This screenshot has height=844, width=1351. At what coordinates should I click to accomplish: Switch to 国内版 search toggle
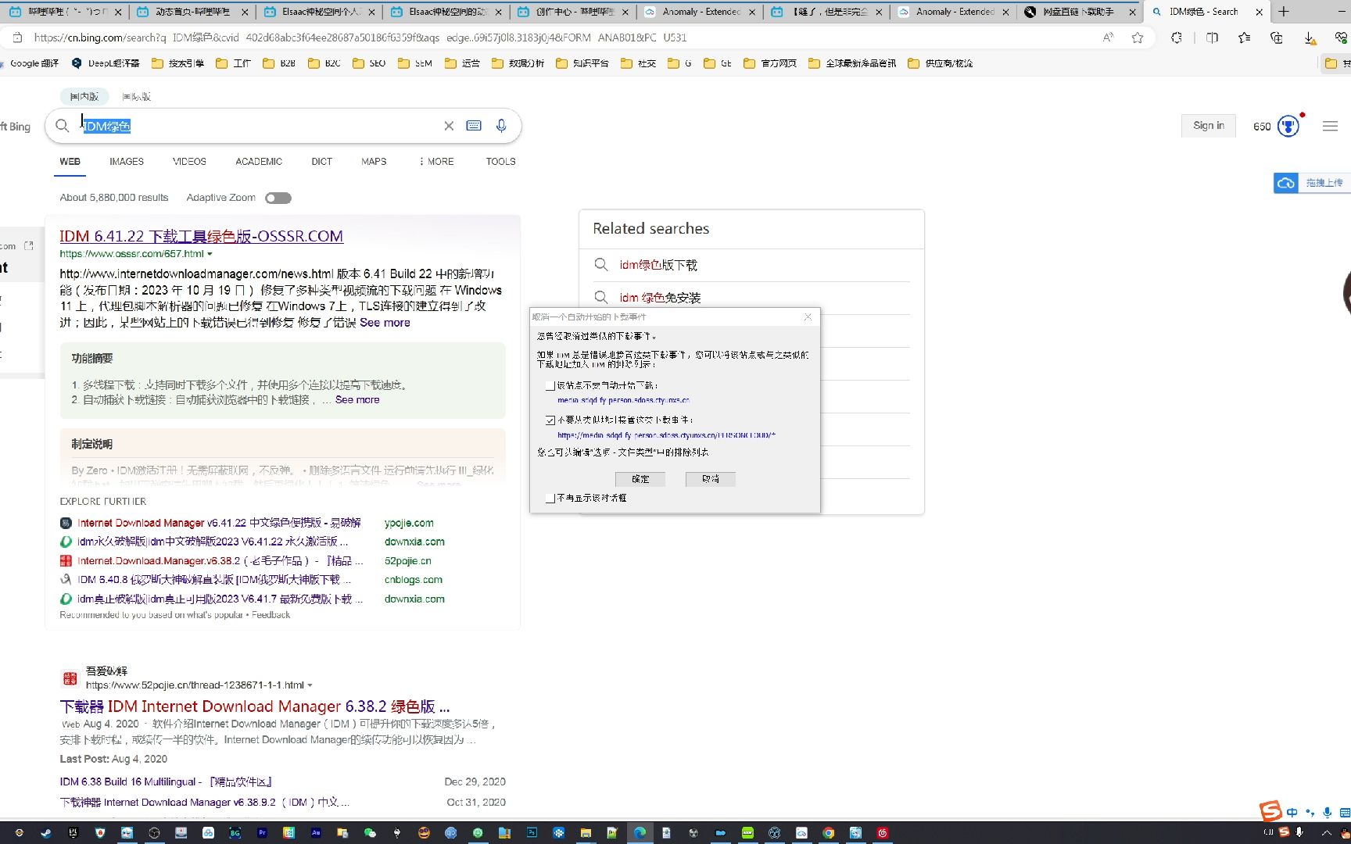pos(84,97)
